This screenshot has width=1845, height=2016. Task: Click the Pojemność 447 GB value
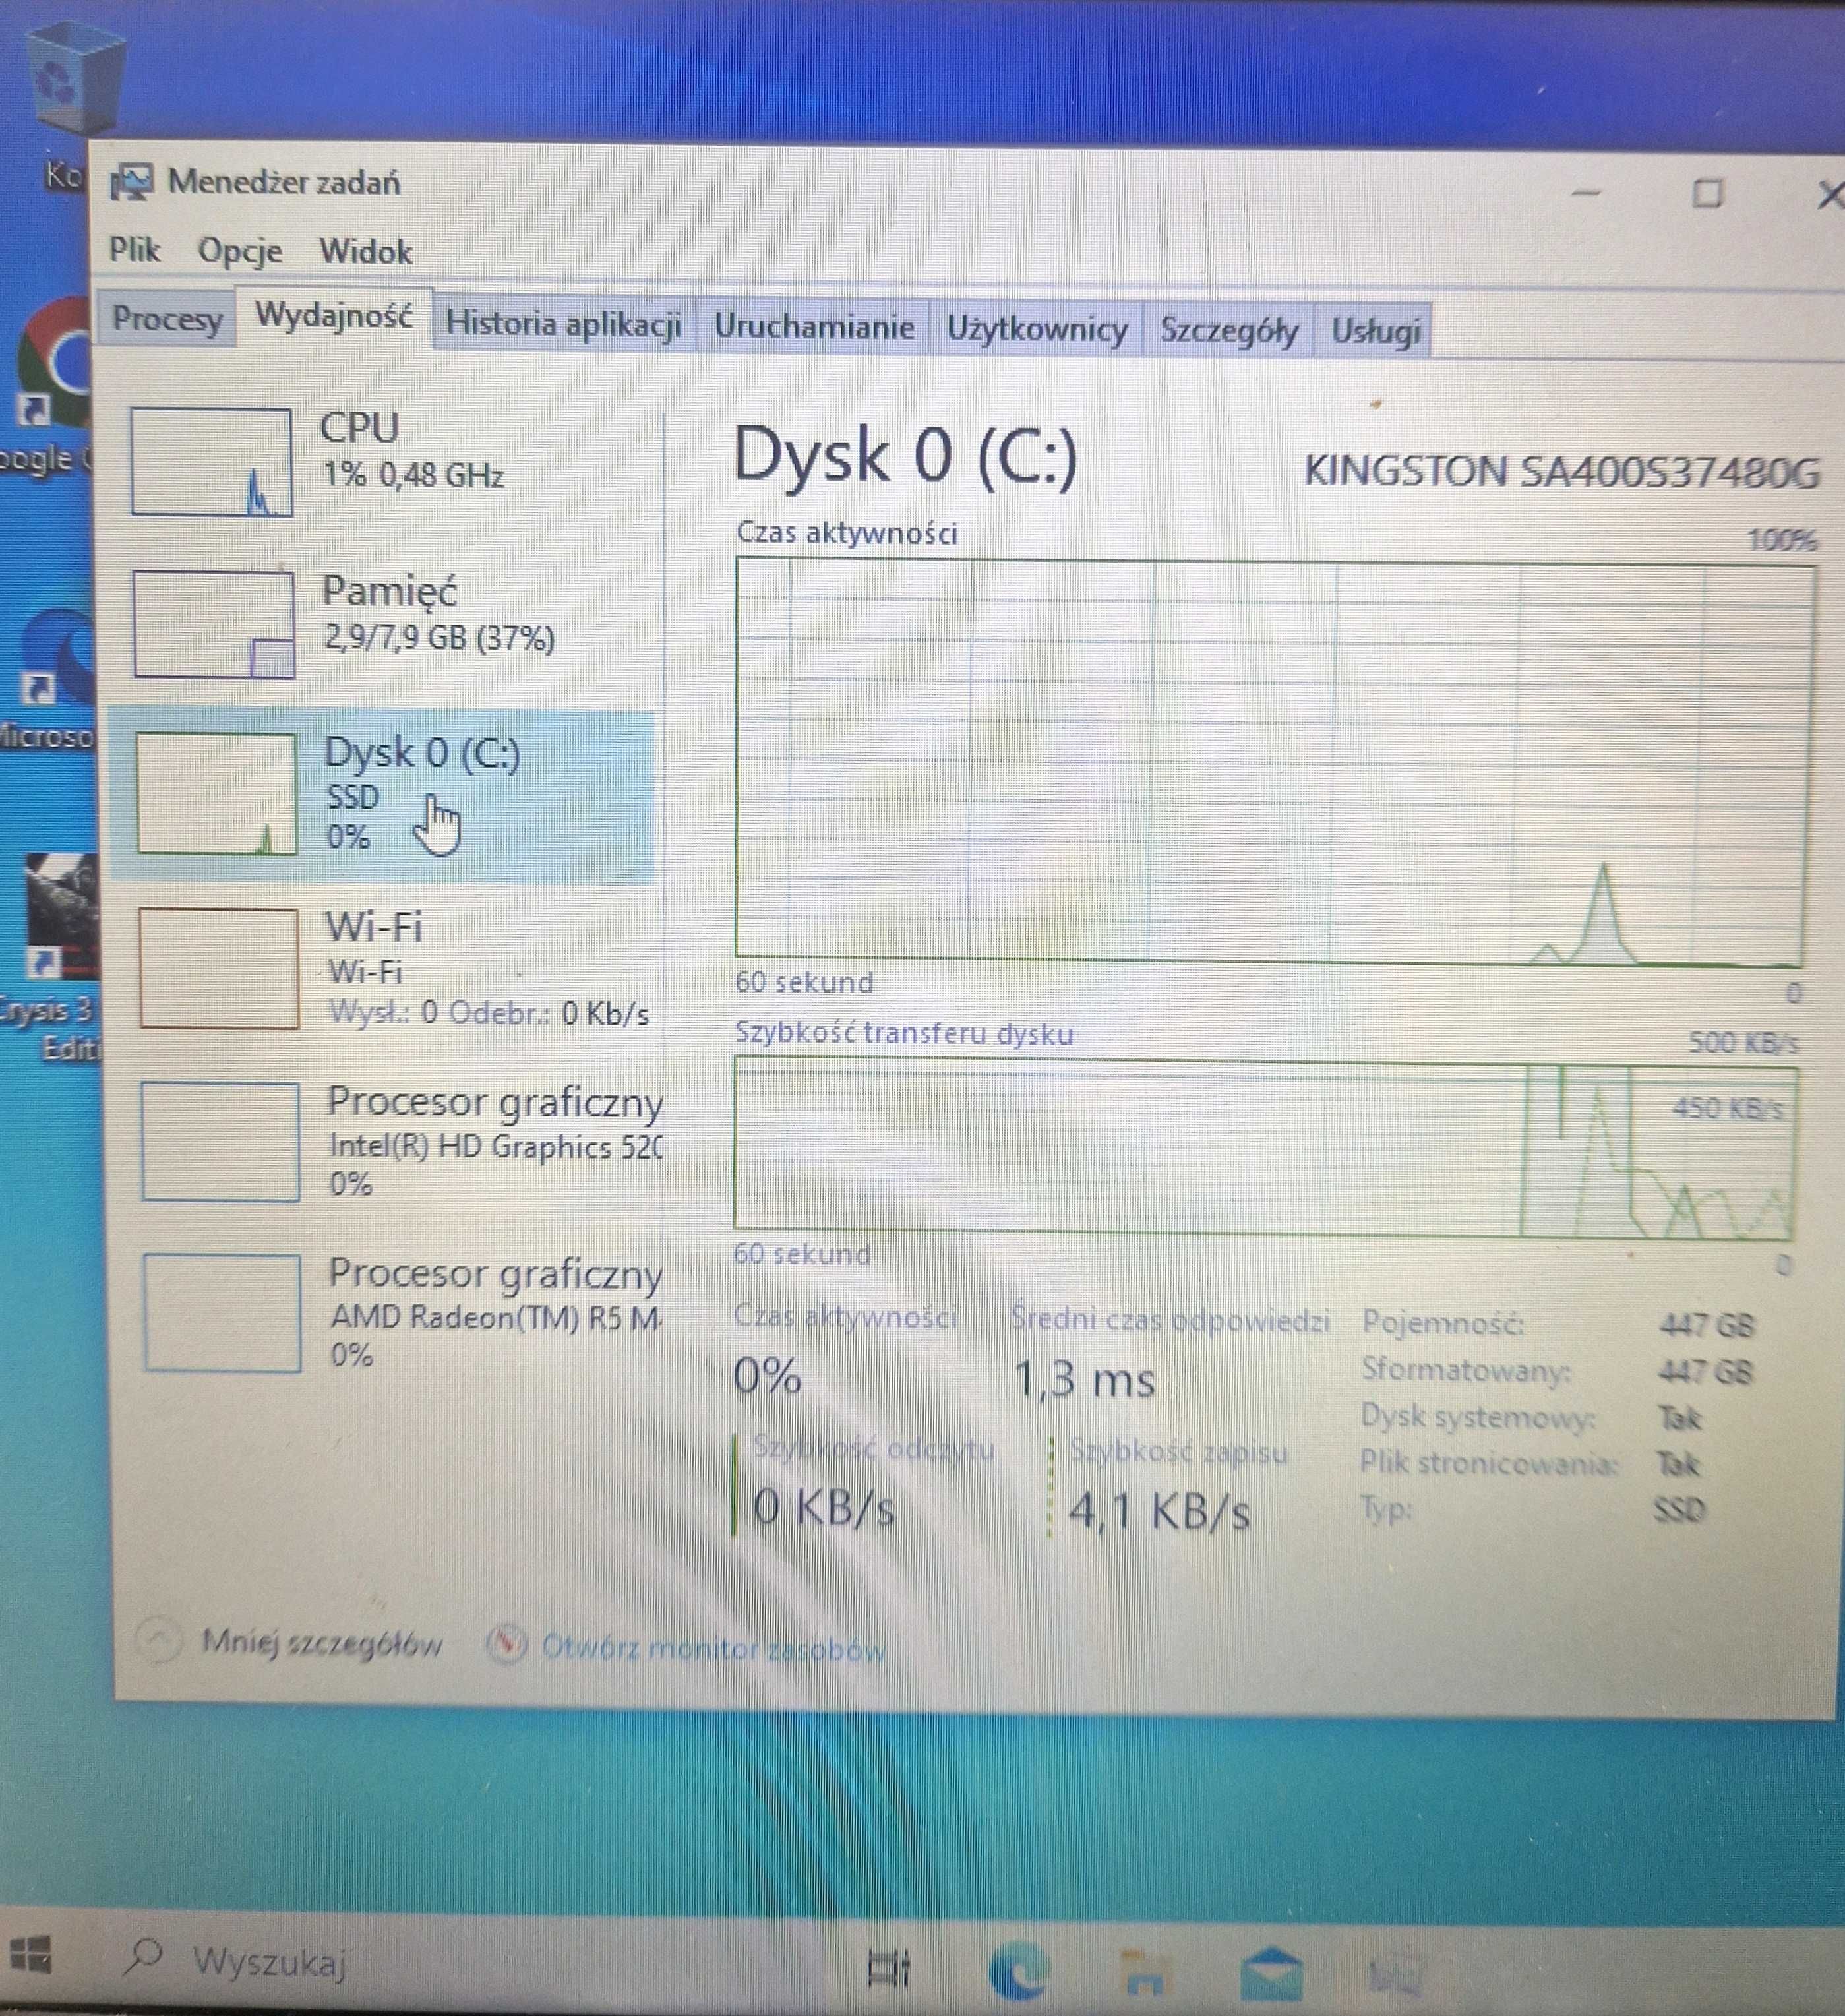[x=1706, y=1326]
